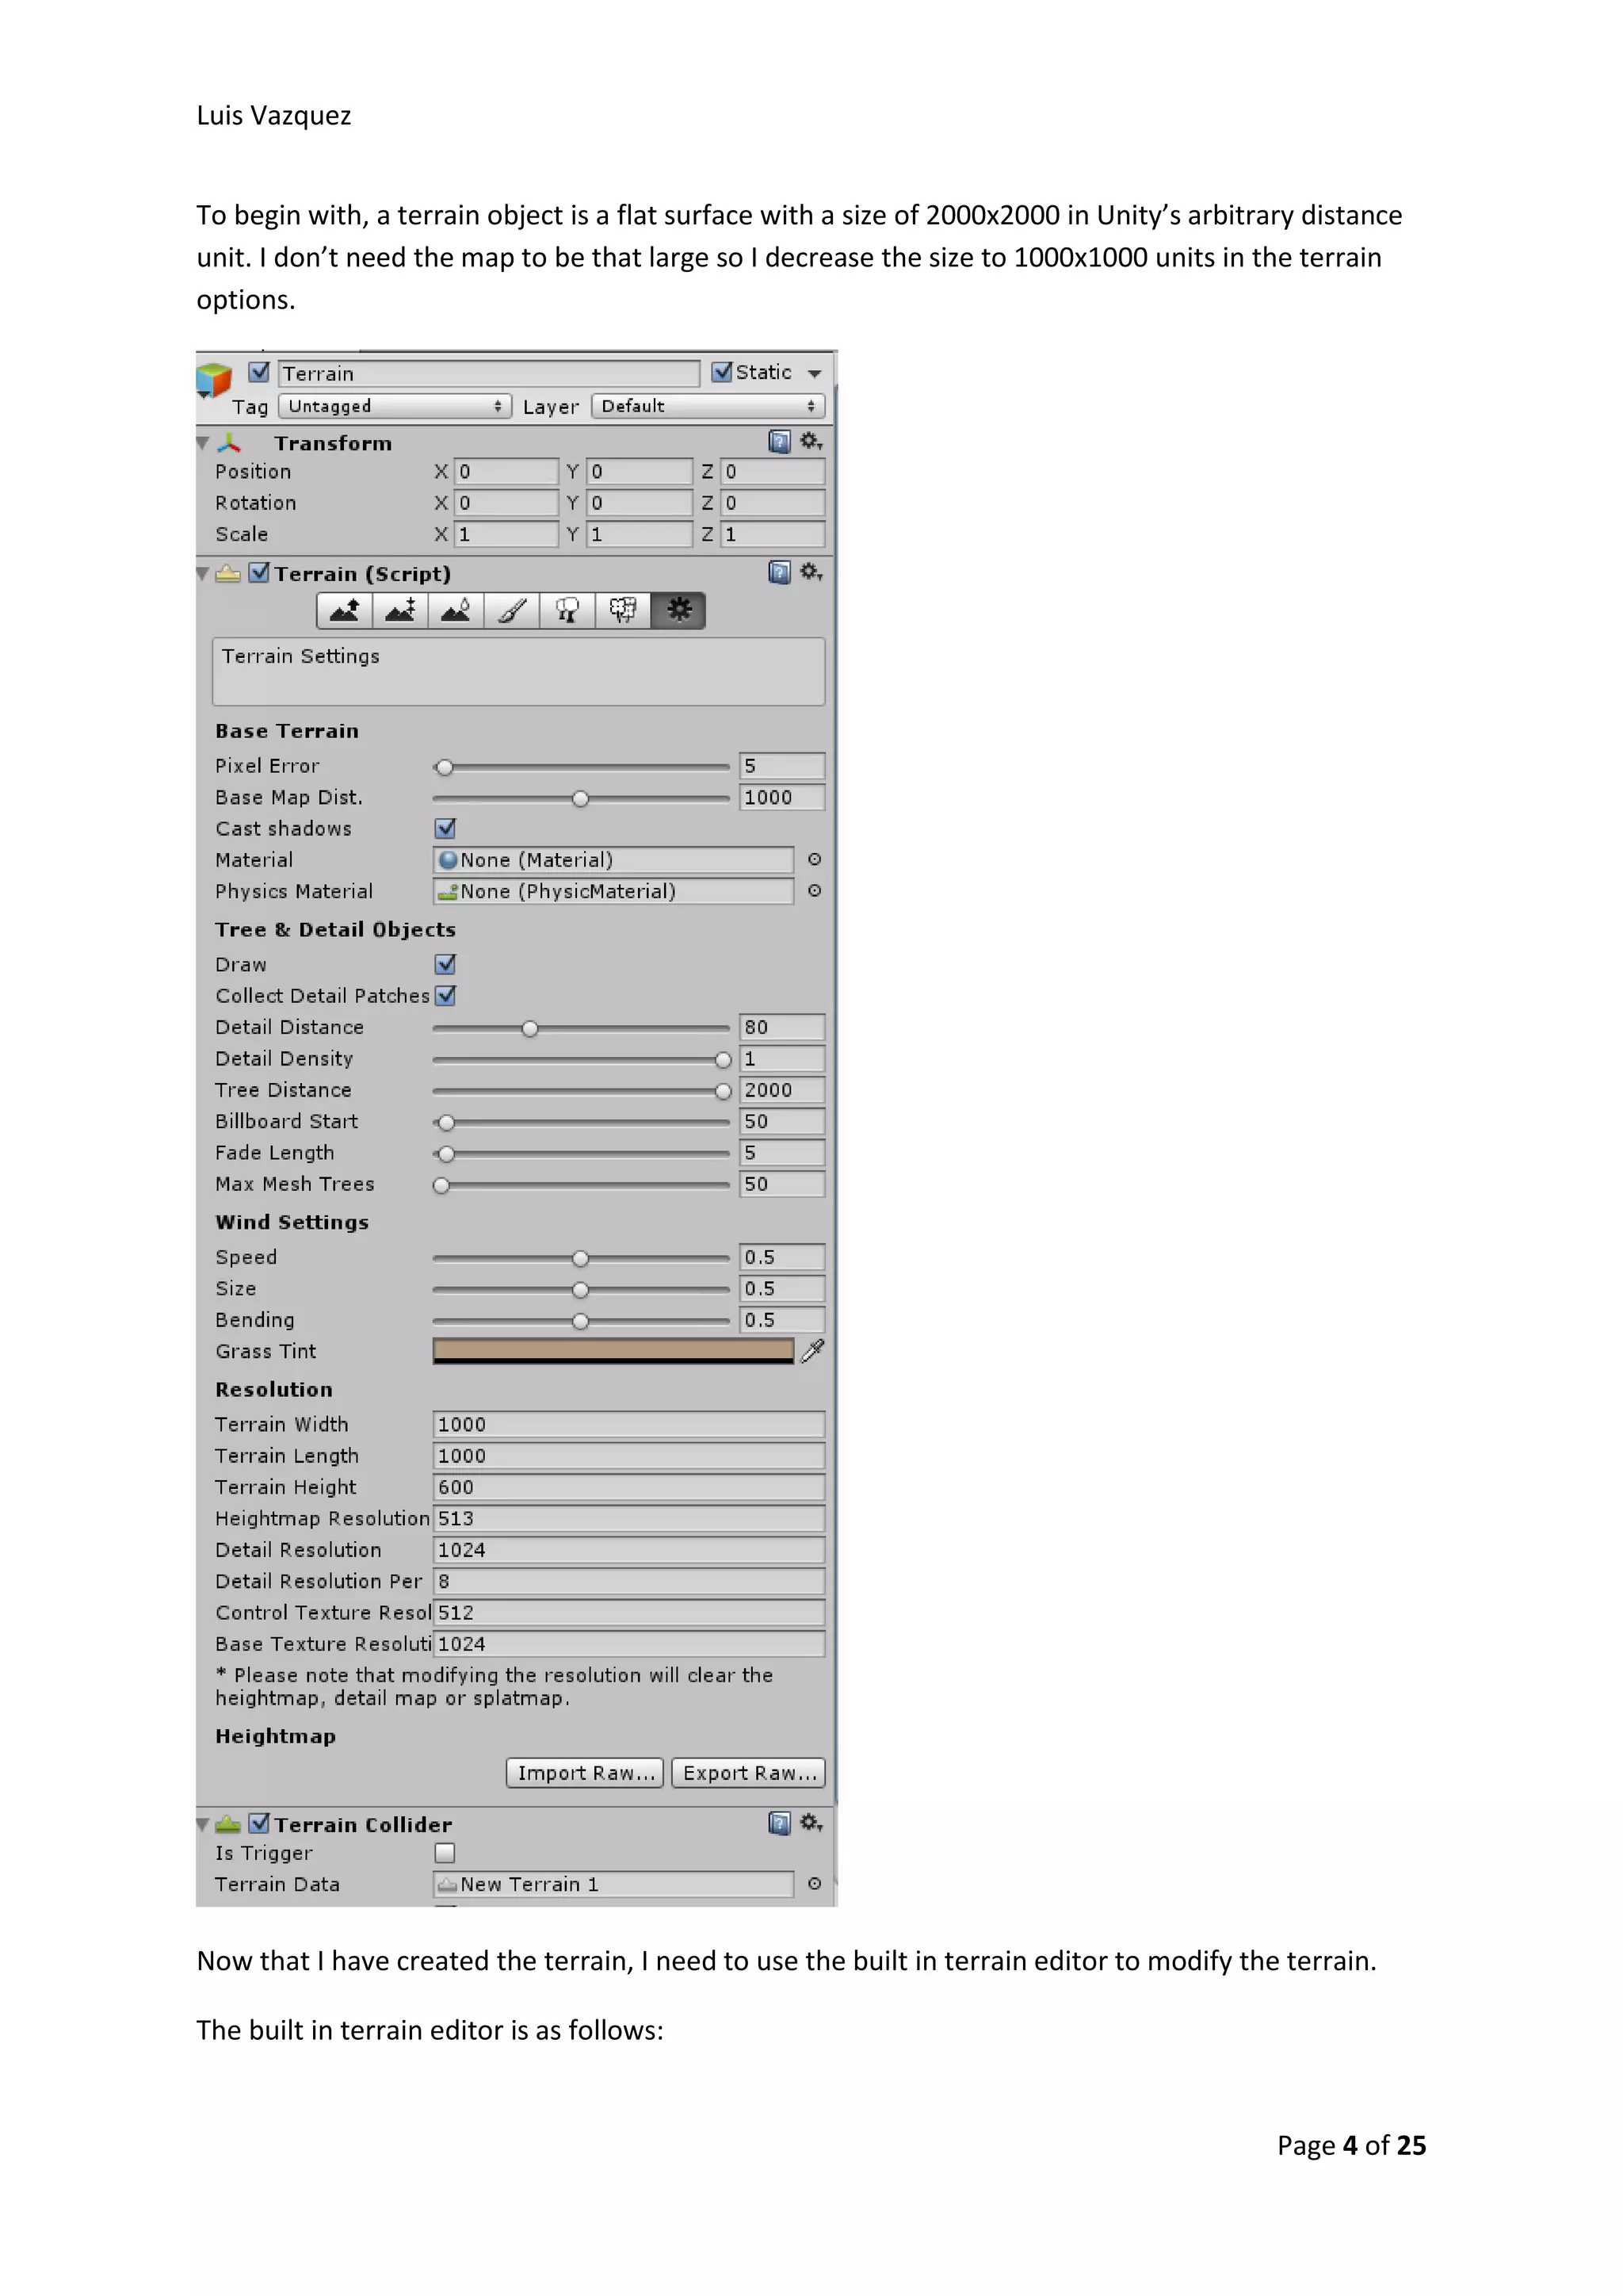Click the Terrain name text field
Viewport: 1623px width, 2296px height.
(x=489, y=373)
